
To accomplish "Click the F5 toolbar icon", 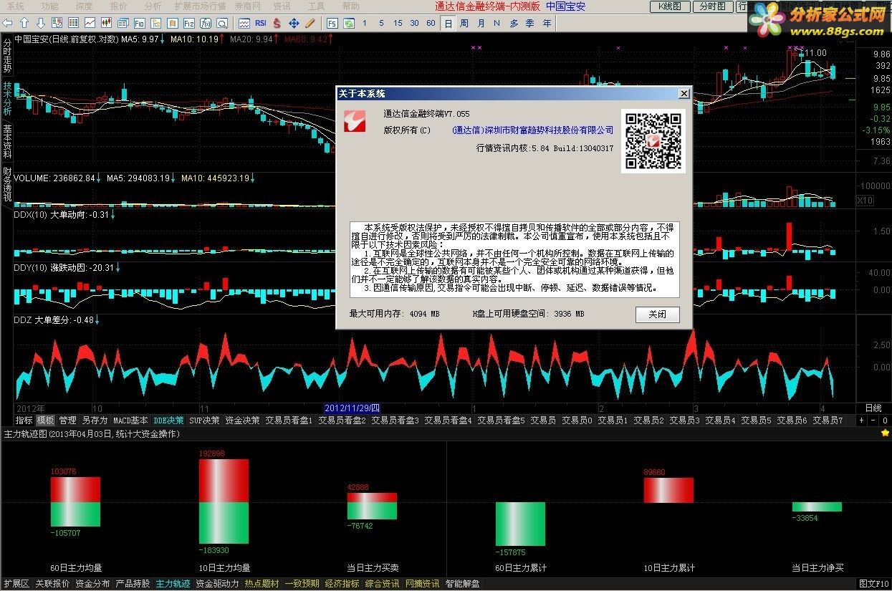I will (x=332, y=23).
